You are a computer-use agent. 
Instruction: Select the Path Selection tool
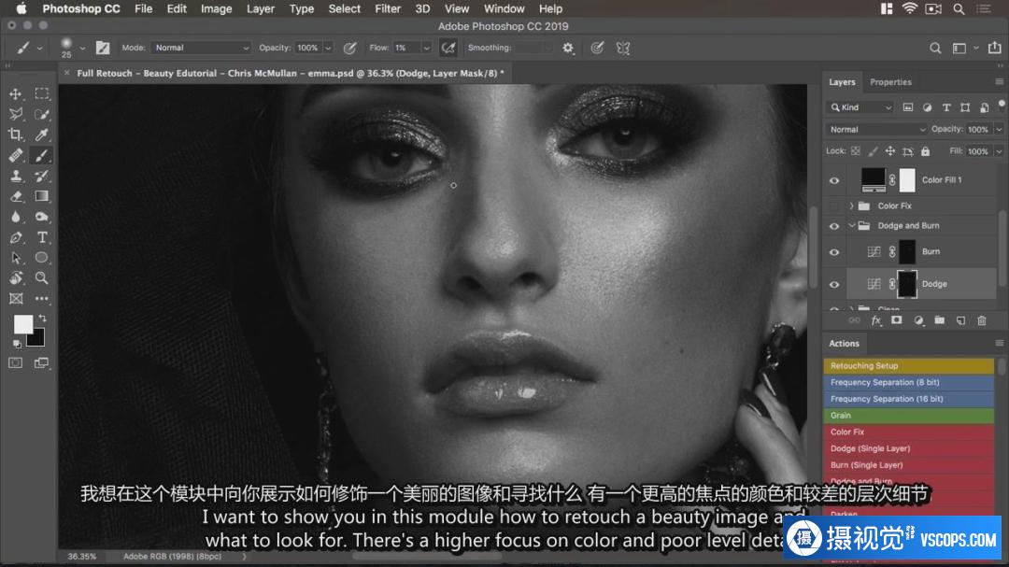tap(16, 258)
